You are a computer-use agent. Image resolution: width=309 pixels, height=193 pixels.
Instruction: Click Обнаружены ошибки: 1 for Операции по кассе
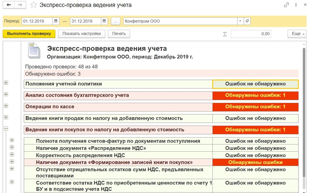(x=255, y=107)
